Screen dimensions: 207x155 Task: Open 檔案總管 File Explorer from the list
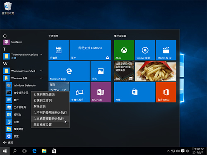coord(14,129)
